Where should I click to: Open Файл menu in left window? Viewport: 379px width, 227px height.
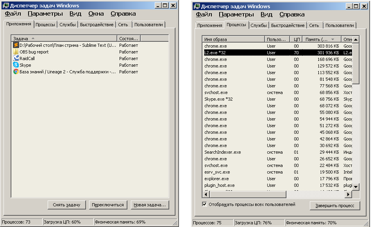[x=13, y=14]
